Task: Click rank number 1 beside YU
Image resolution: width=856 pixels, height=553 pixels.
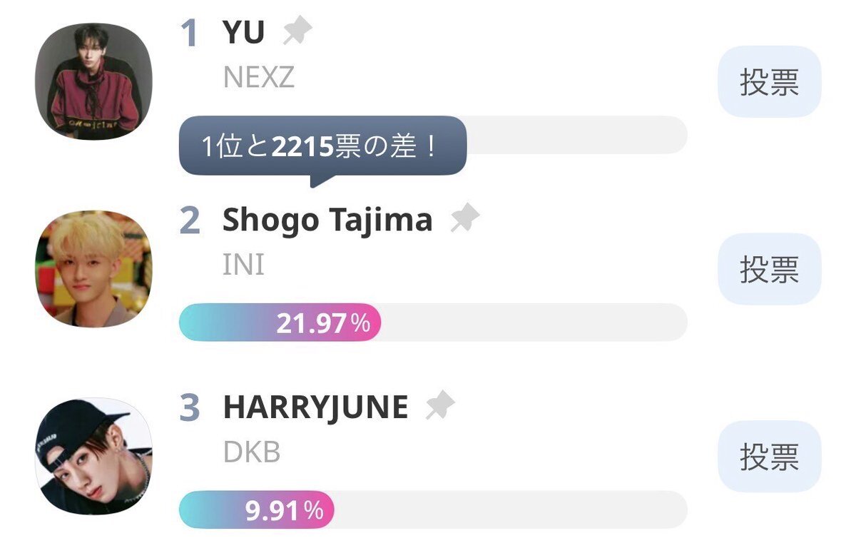Action: point(189,34)
